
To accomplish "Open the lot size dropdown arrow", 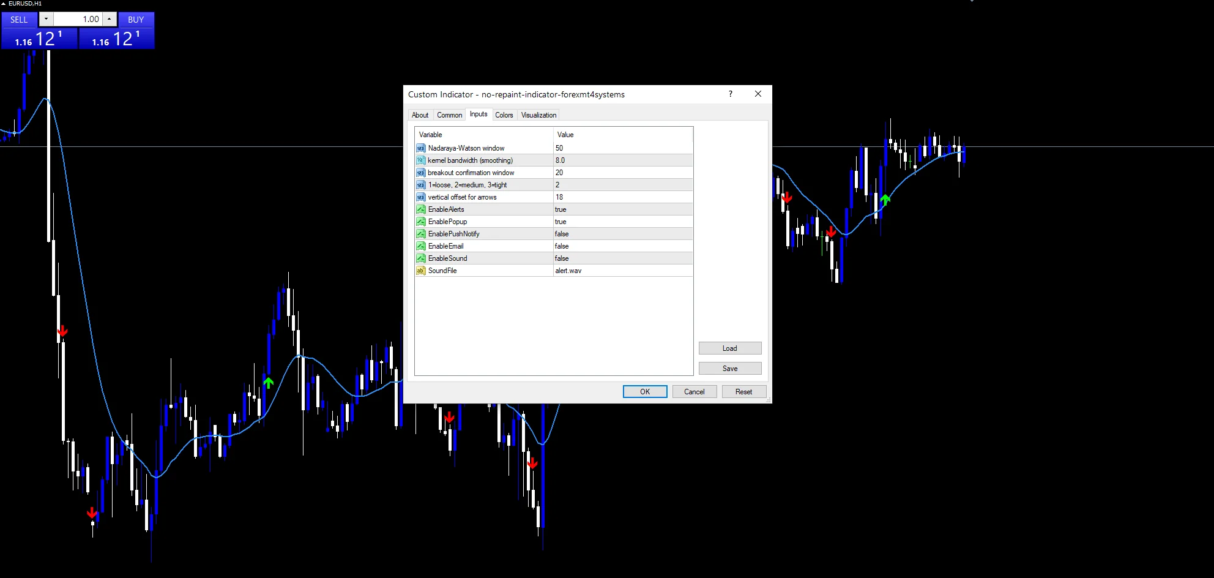I will [46, 19].
